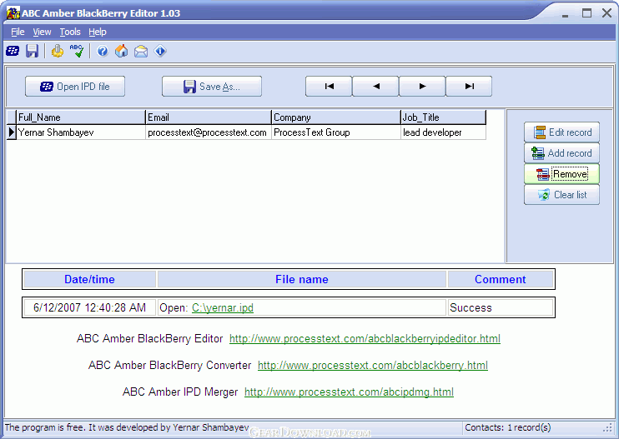Image resolution: width=619 pixels, height=439 pixels.
Task: Select the processtext@processtext.com email cell
Action: point(209,132)
